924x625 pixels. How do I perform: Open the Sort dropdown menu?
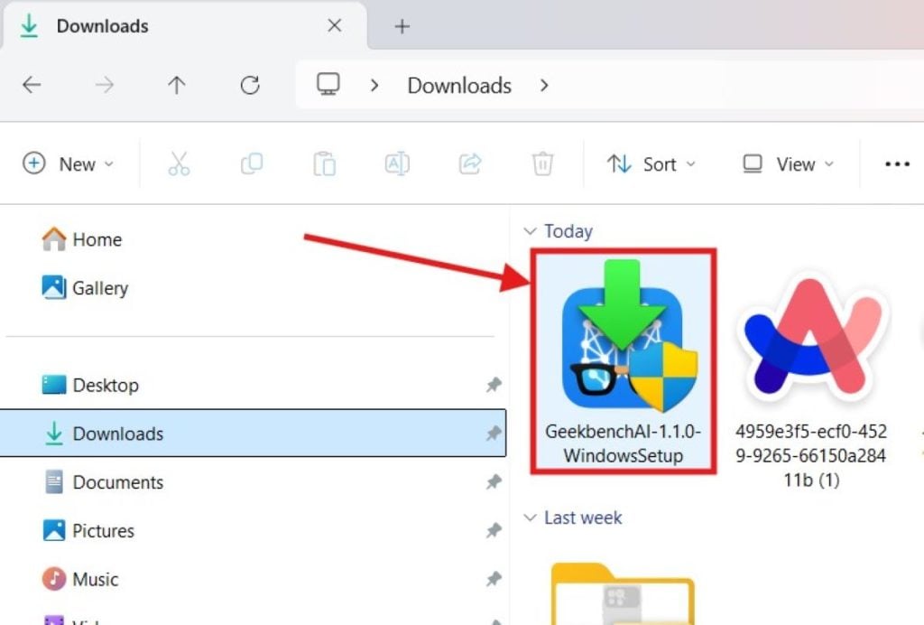pos(651,163)
